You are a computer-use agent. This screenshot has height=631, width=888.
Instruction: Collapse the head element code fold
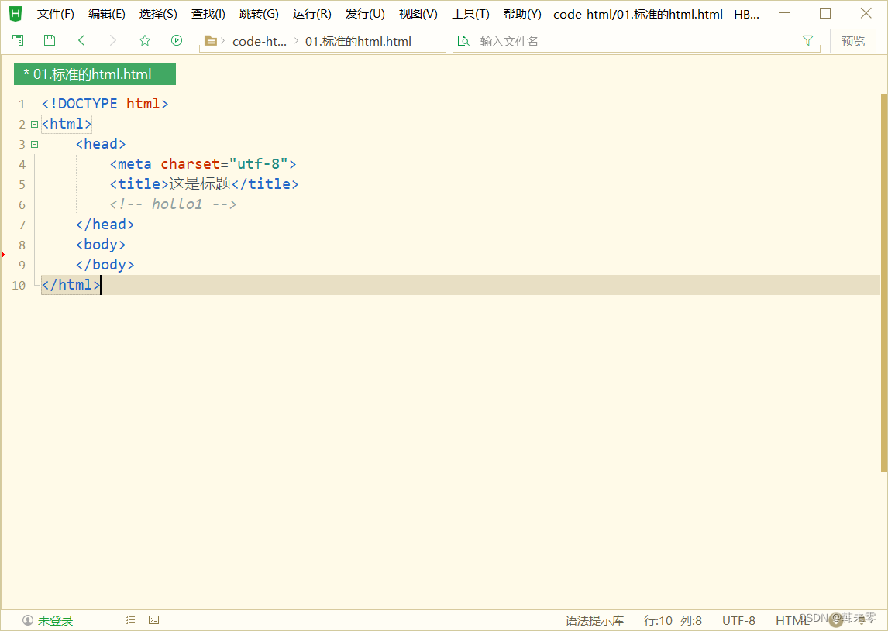33,143
